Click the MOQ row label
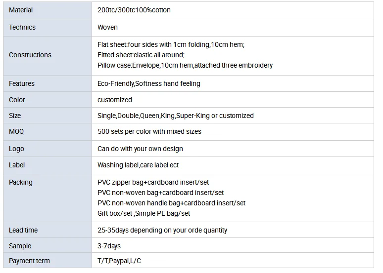Viewport: 383px width, 273px height. pos(16,132)
